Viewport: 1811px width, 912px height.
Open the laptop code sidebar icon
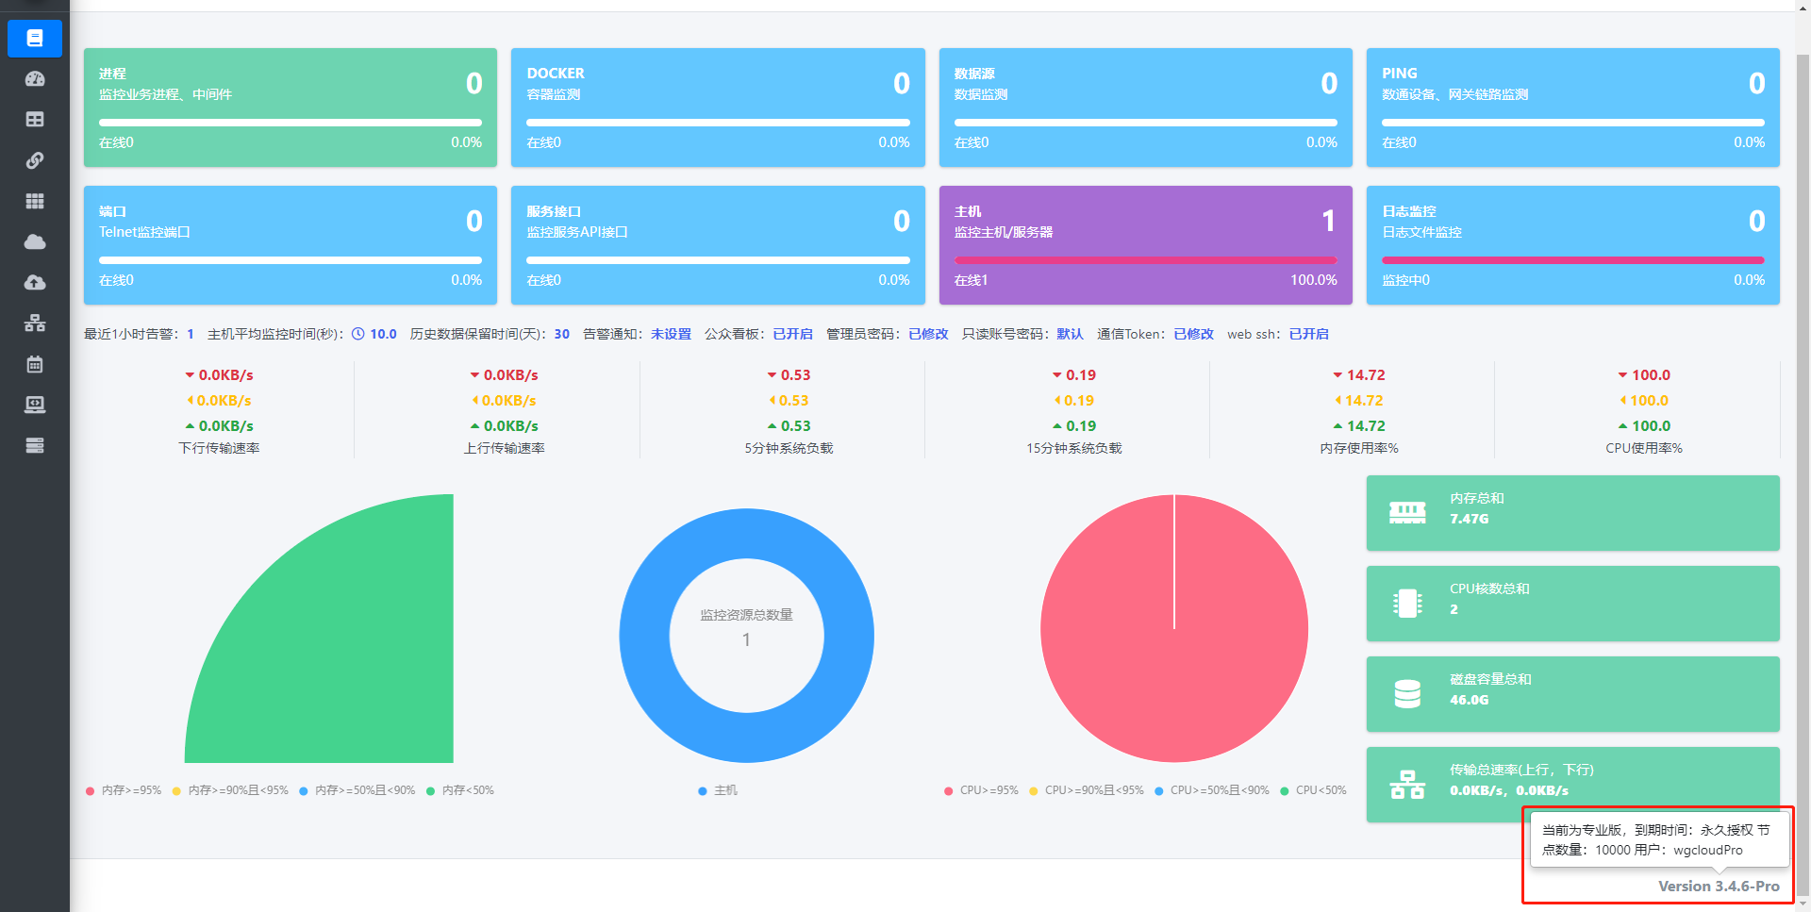coord(35,405)
